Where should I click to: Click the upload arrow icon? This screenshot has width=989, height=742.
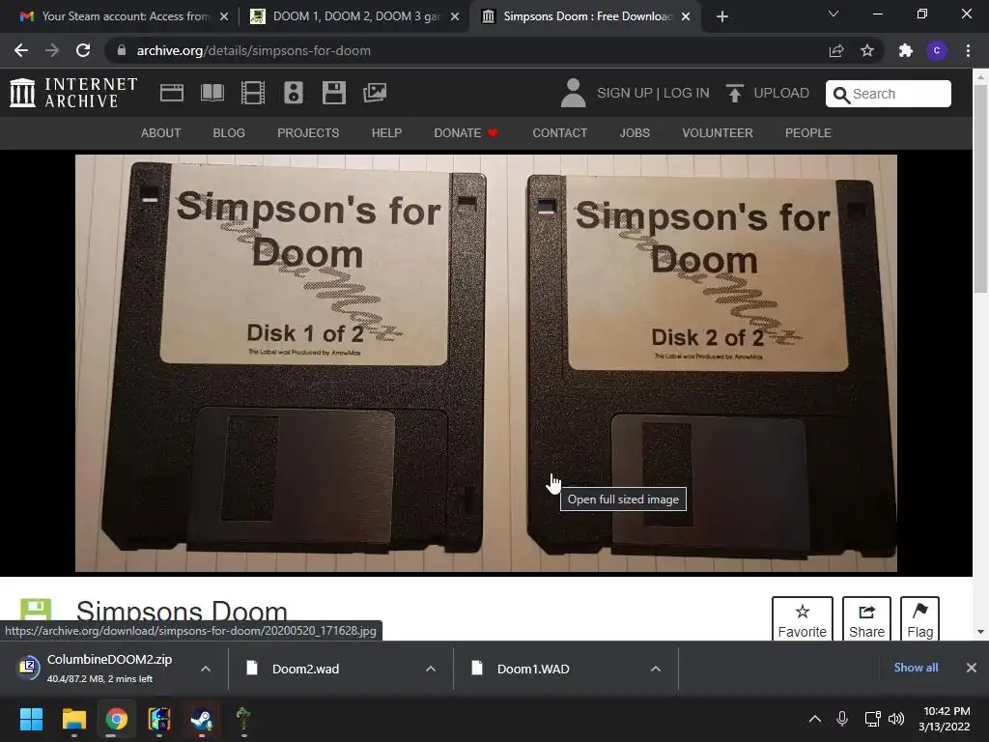tap(734, 93)
